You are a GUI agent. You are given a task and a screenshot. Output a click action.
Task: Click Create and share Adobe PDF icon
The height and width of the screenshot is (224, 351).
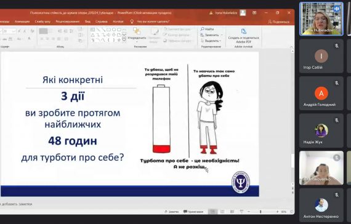[244, 31]
